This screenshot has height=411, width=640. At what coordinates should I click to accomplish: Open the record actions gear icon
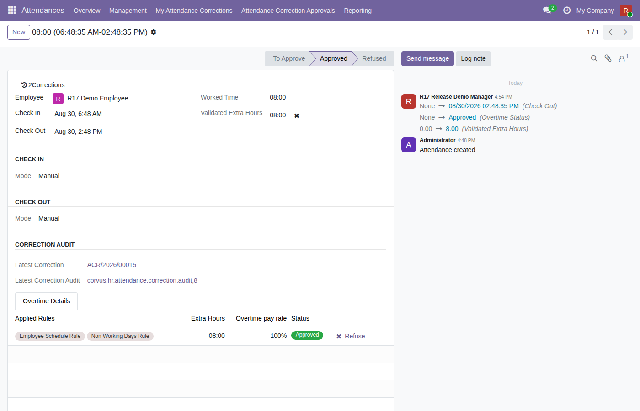pos(154,32)
